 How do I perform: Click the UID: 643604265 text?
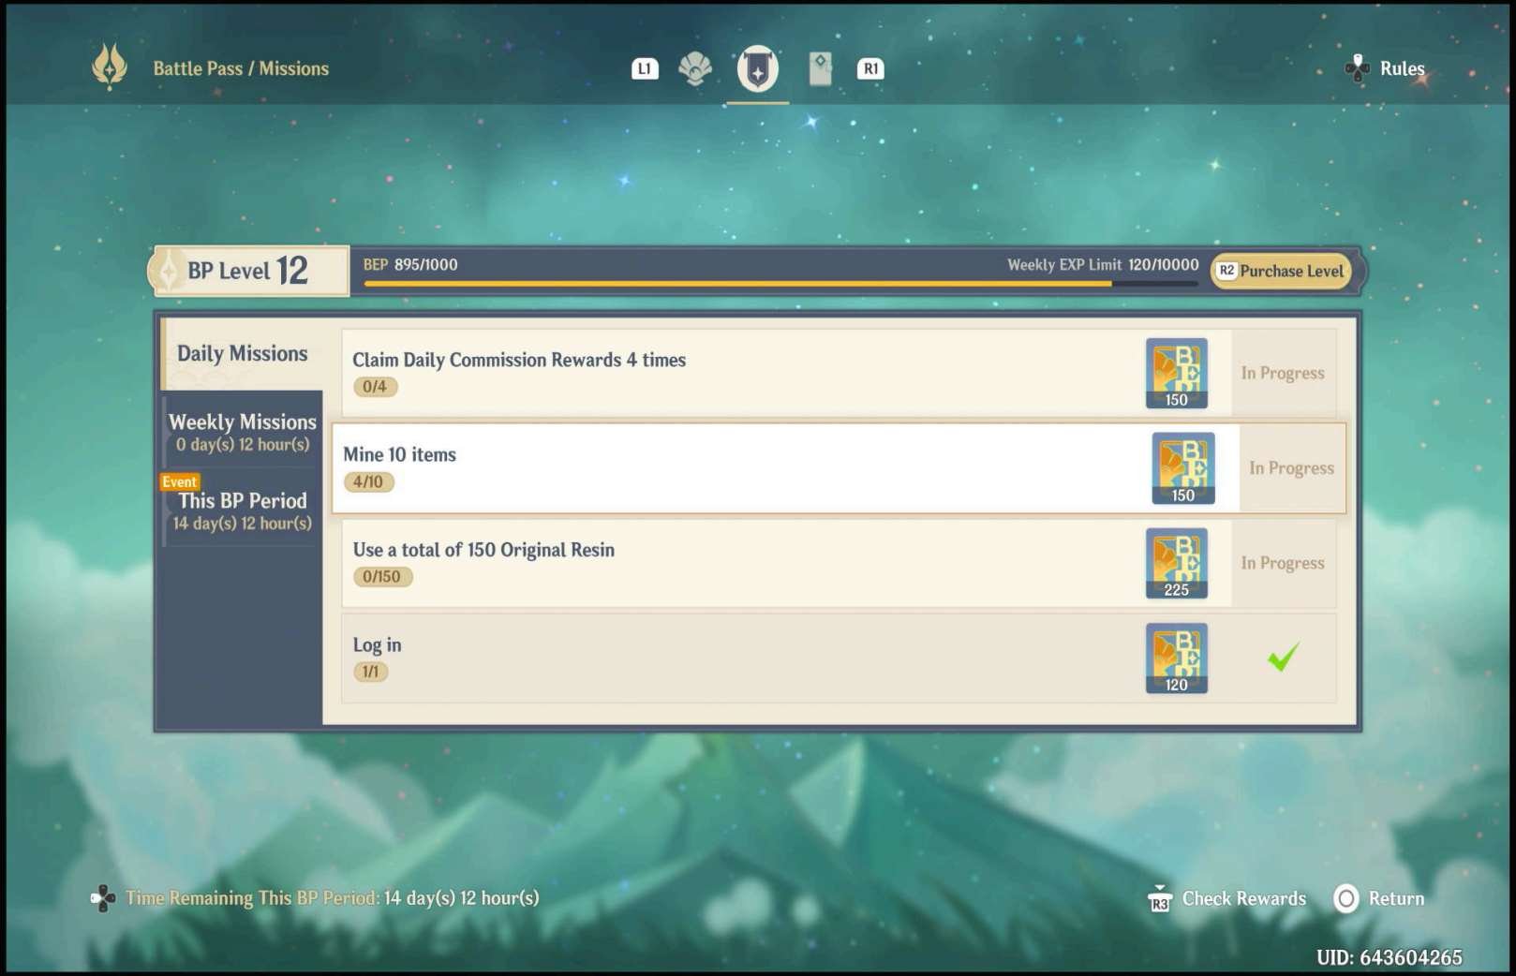click(x=1390, y=957)
